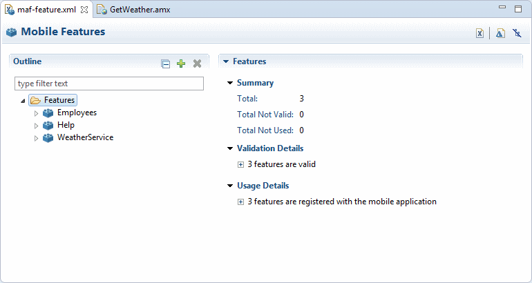Expand the 3 features are valid list
This screenshot has width=532, height=283.
tap(240, 165)
